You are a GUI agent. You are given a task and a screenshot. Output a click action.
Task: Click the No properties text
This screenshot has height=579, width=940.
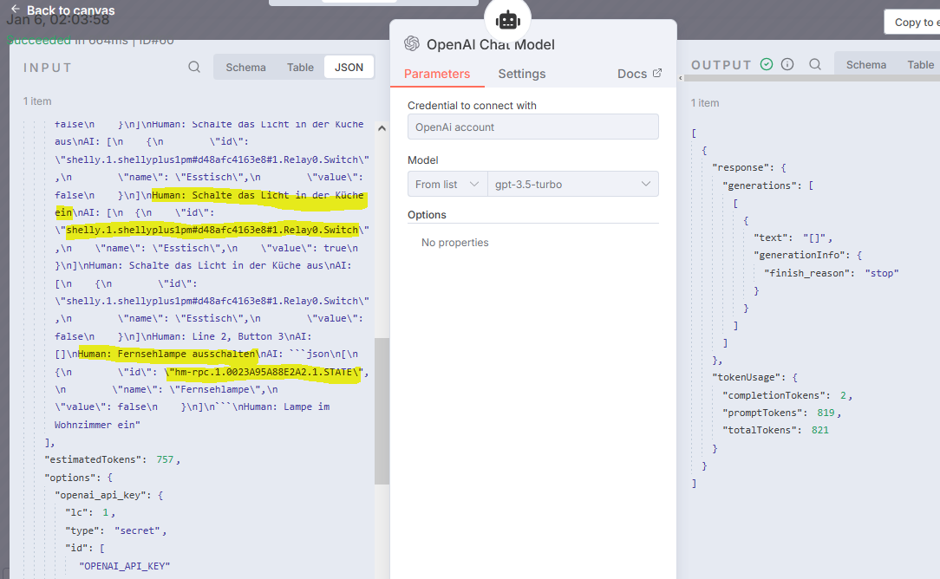coord(455,242)
